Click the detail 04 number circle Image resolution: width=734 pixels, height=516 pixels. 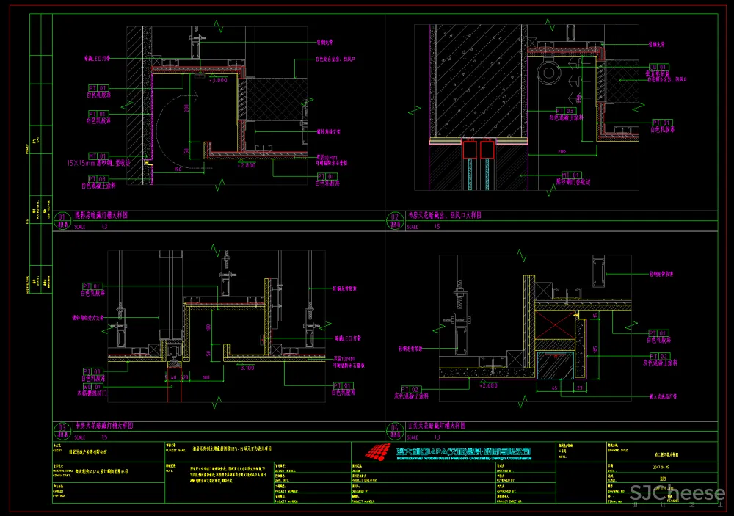[396, 429]
